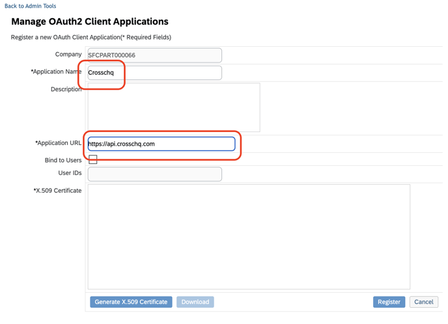Click the Application URL label

pos(59,143)
